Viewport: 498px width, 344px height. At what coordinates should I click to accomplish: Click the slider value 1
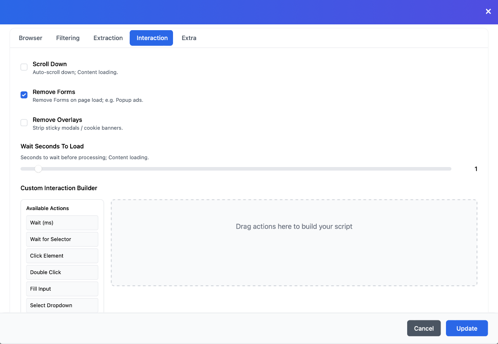click(476, 169)
